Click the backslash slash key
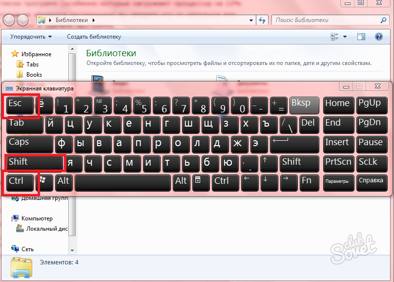 pos(289,125)
